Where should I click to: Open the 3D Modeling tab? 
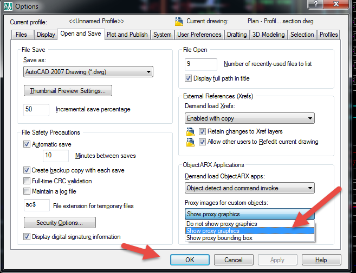(268, 35)
